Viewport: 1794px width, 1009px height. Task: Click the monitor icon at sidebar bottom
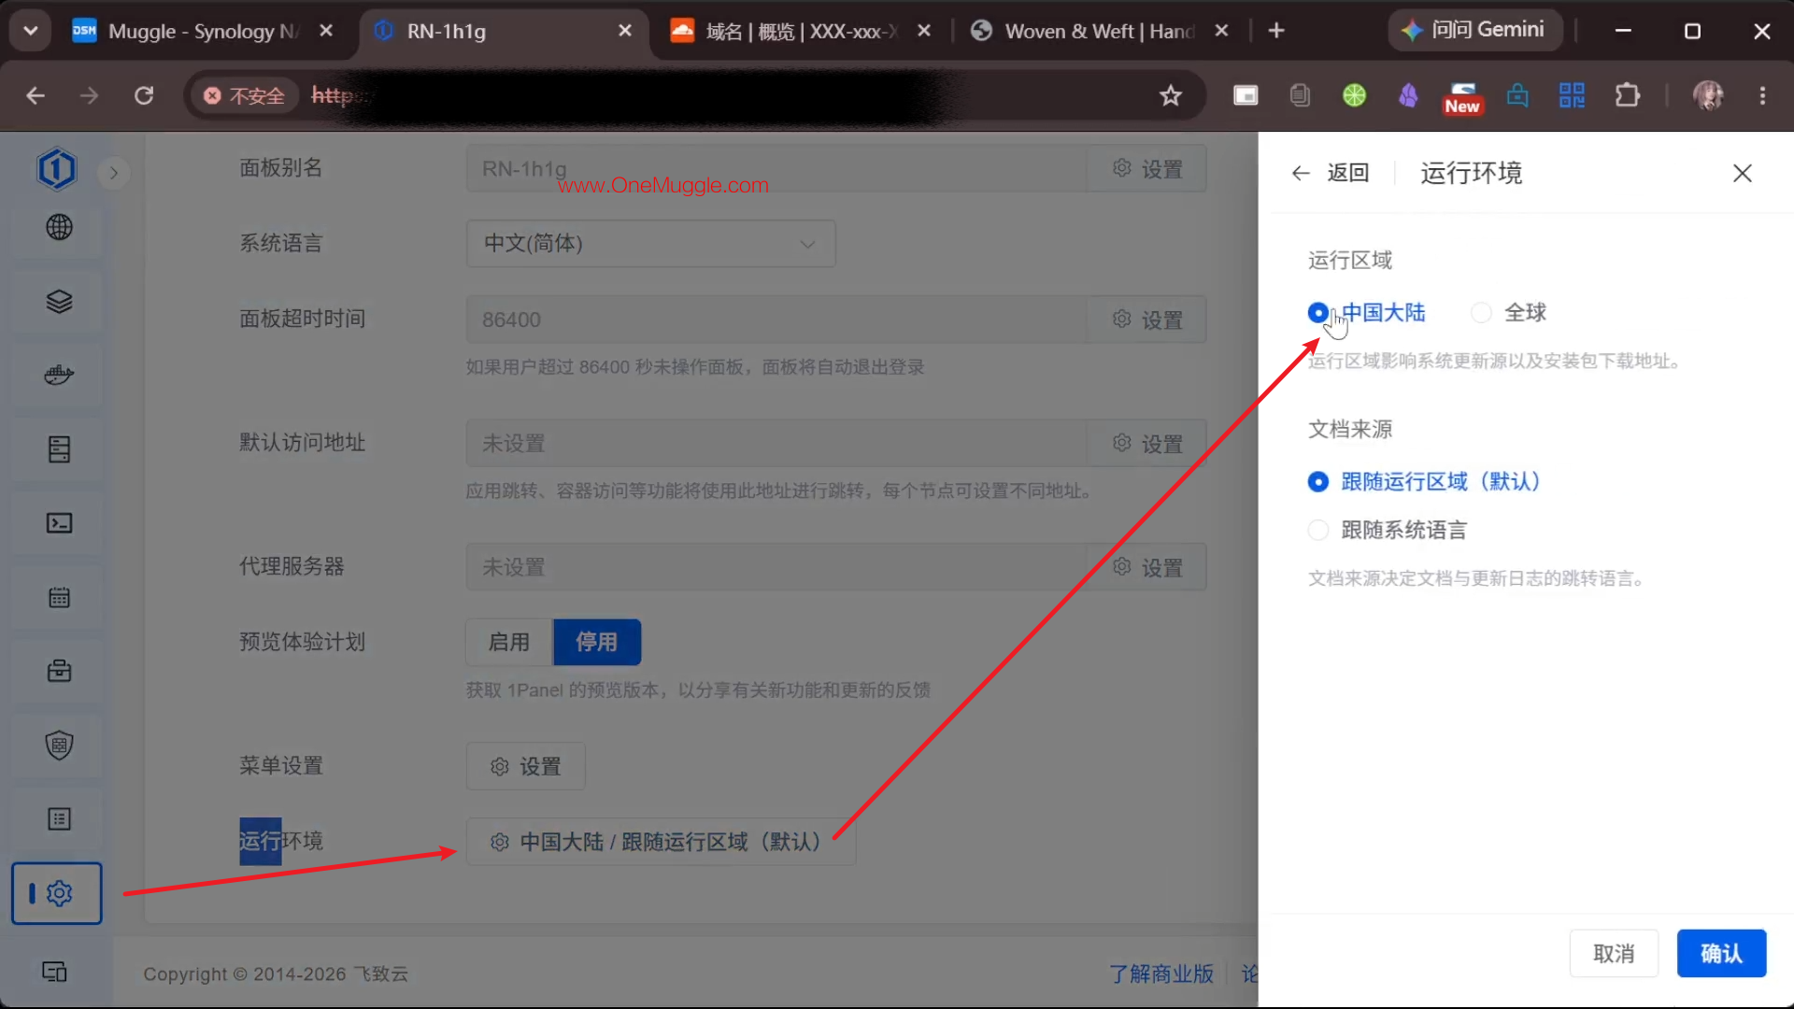point(55,972)
